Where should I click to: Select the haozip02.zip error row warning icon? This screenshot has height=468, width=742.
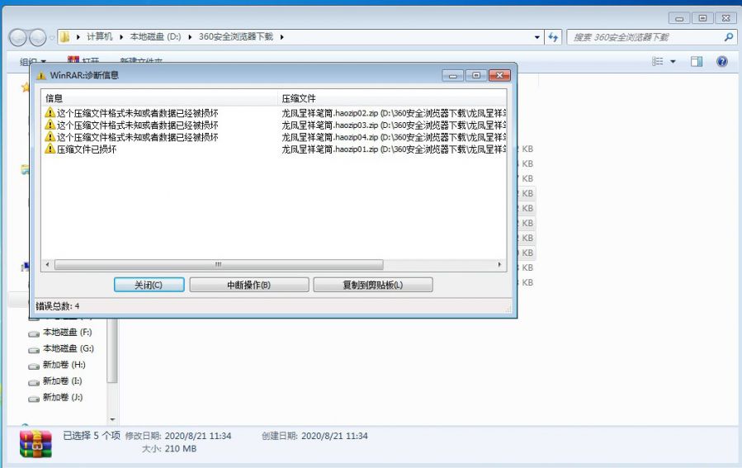(50, 113)
